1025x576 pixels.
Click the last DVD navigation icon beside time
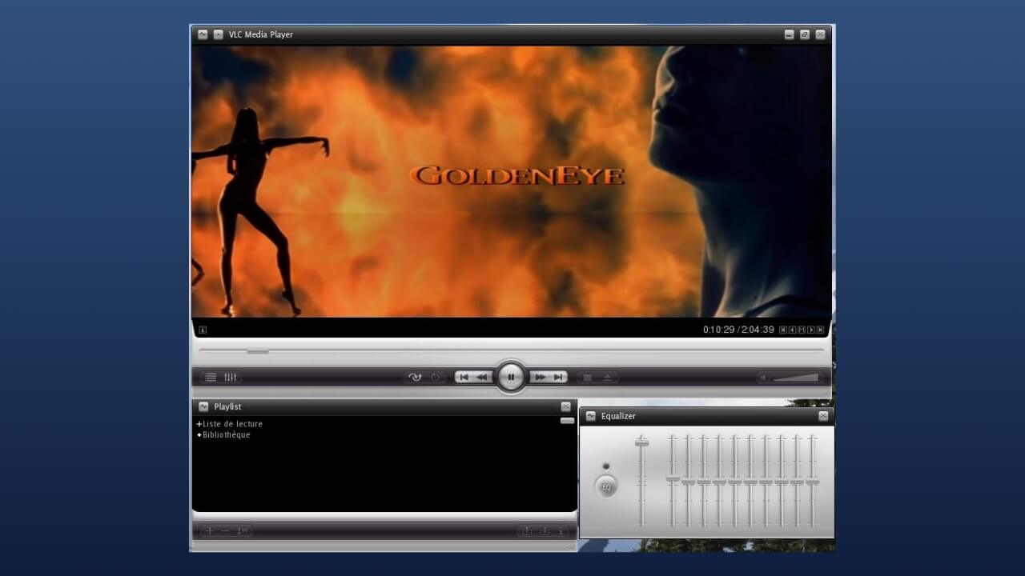(820, 330)
